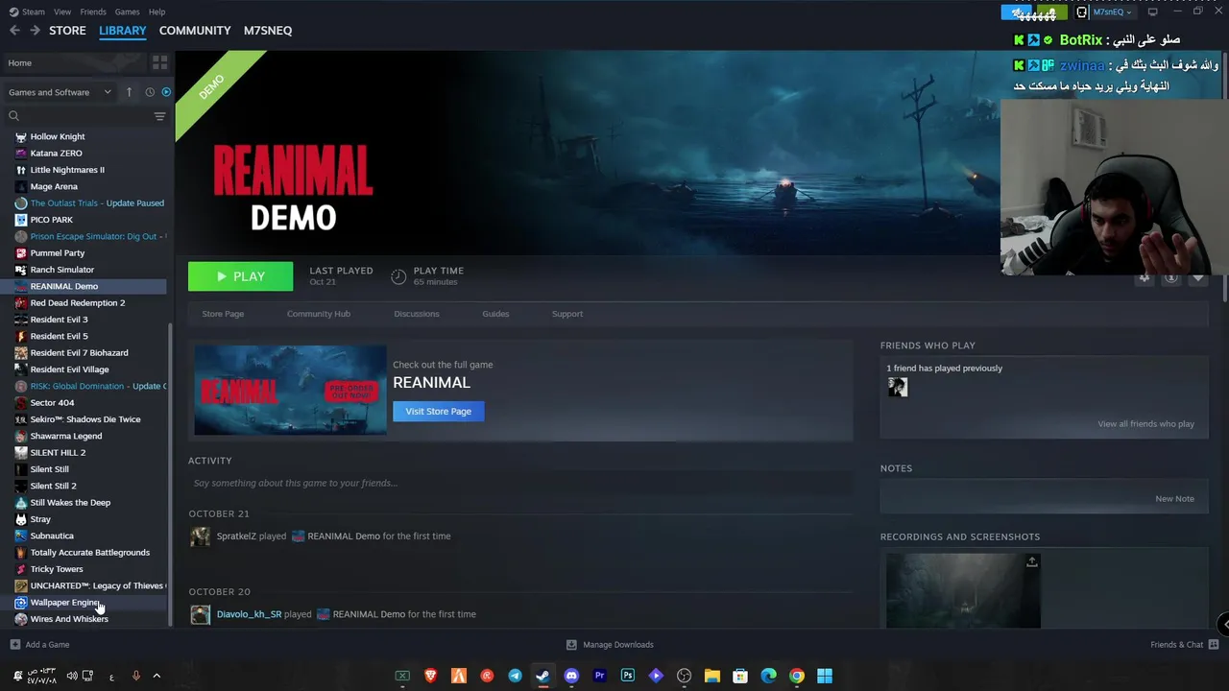Create a New Note
1229x691 pixels.
pyautogui.click(x=1174, y=499)
